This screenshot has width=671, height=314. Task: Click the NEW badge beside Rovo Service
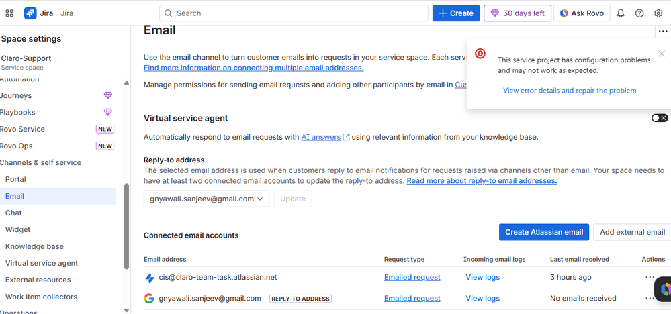[105, 129]
